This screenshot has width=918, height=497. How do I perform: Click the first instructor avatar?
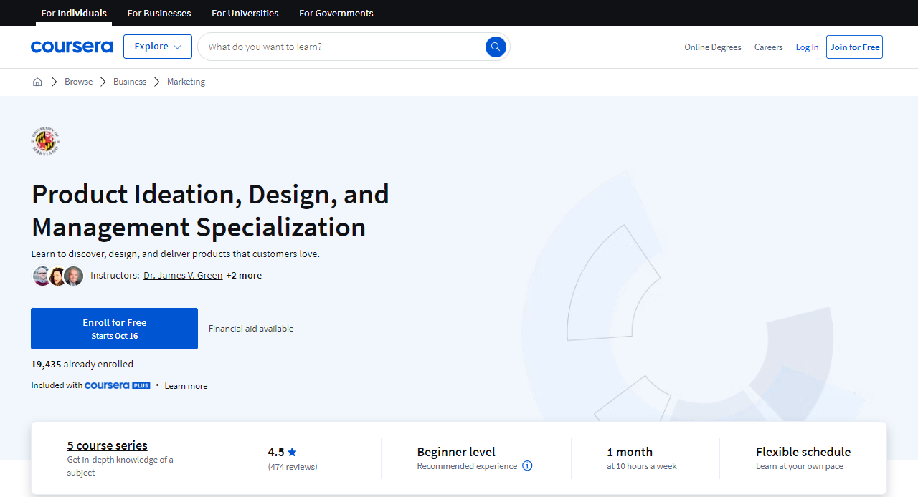tap(42, 276)
